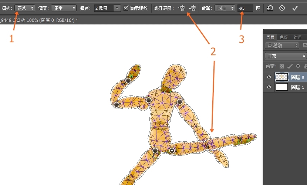Click the pin depth move backward icon
This screenshot has width=307, height=185.
click(x=192, y=8)
